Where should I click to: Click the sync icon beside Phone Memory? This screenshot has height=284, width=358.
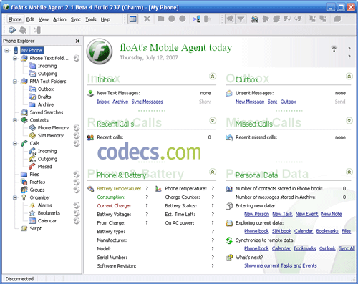tap(77, 128)
